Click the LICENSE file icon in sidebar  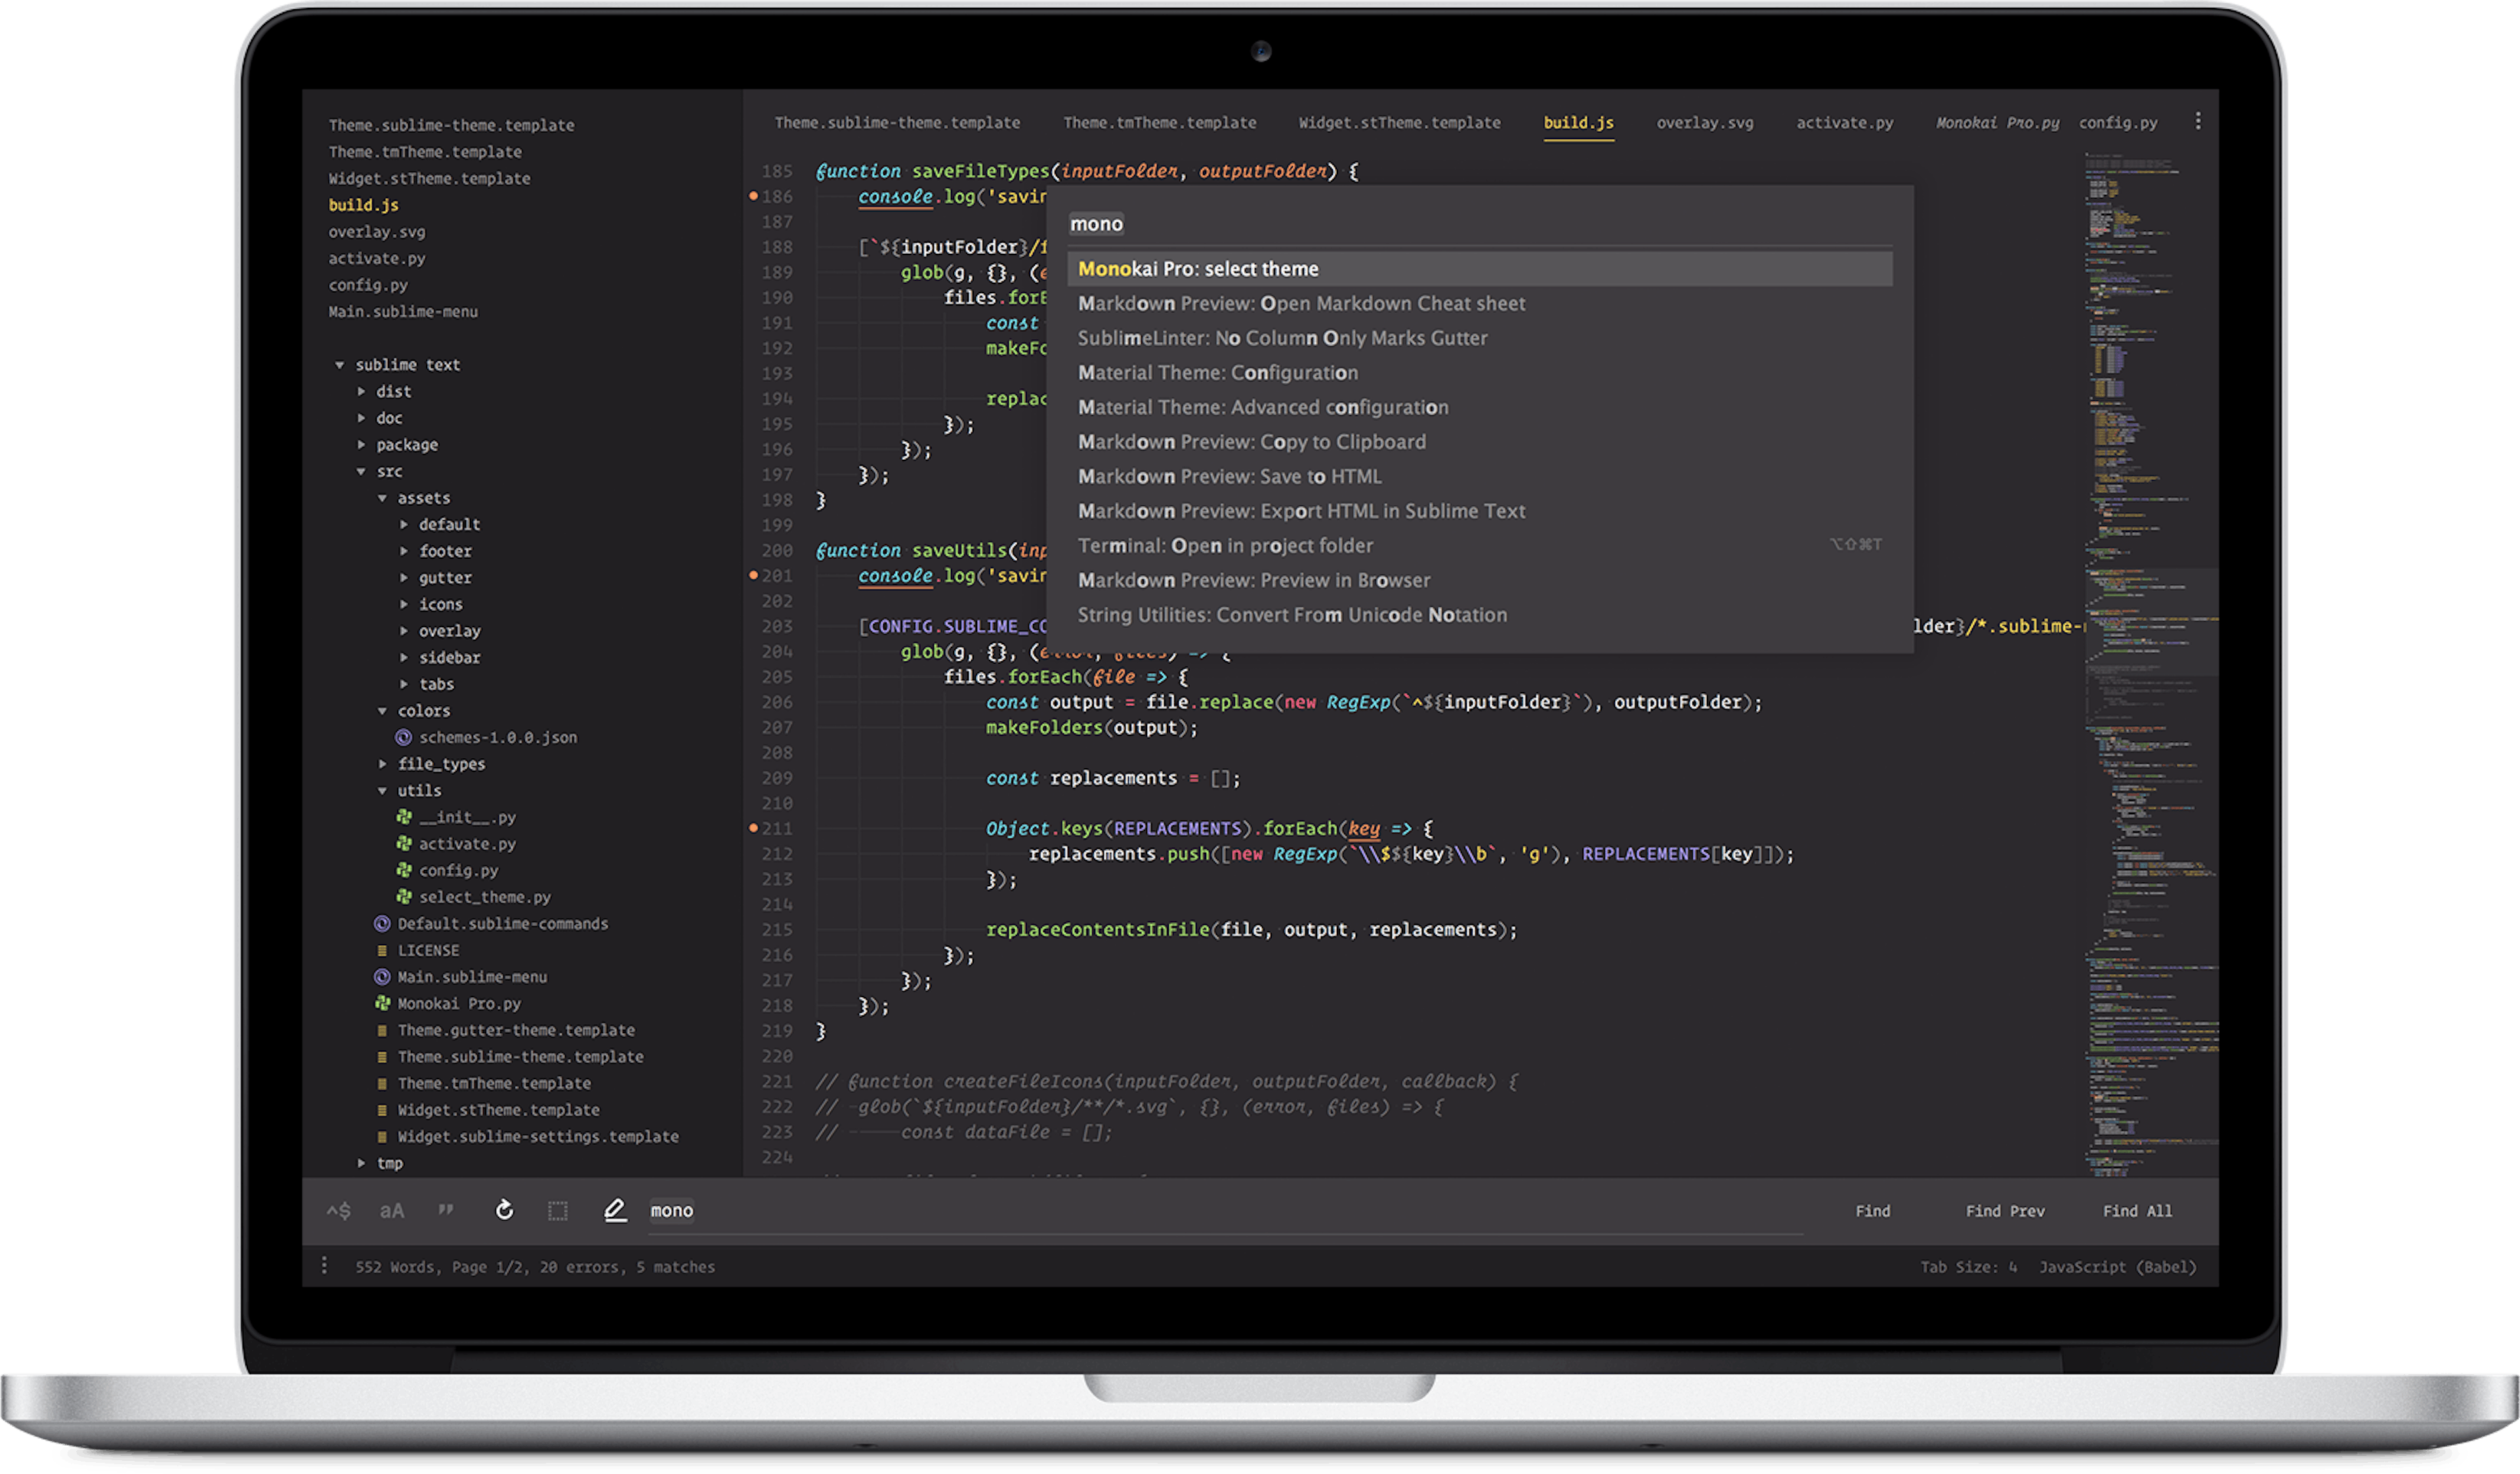coord(382,951)
